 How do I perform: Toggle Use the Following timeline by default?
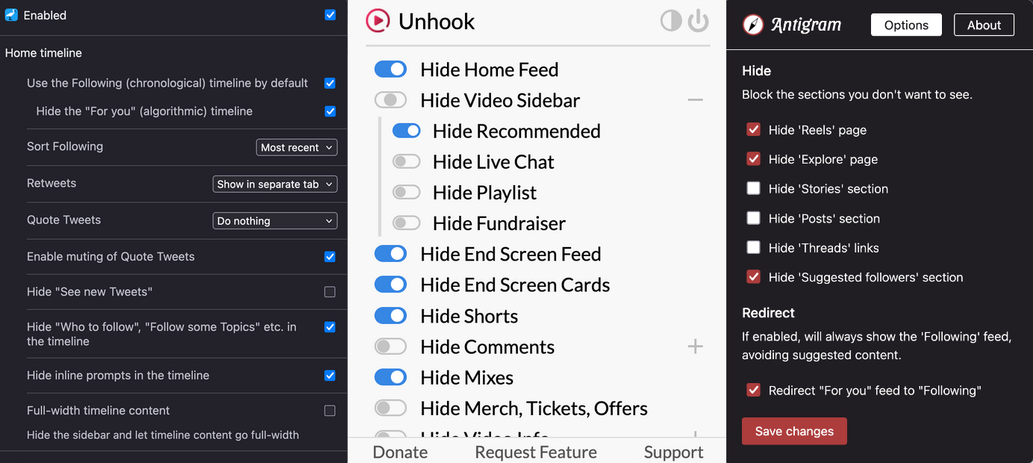pyautogui.click(x=330, y=83)
